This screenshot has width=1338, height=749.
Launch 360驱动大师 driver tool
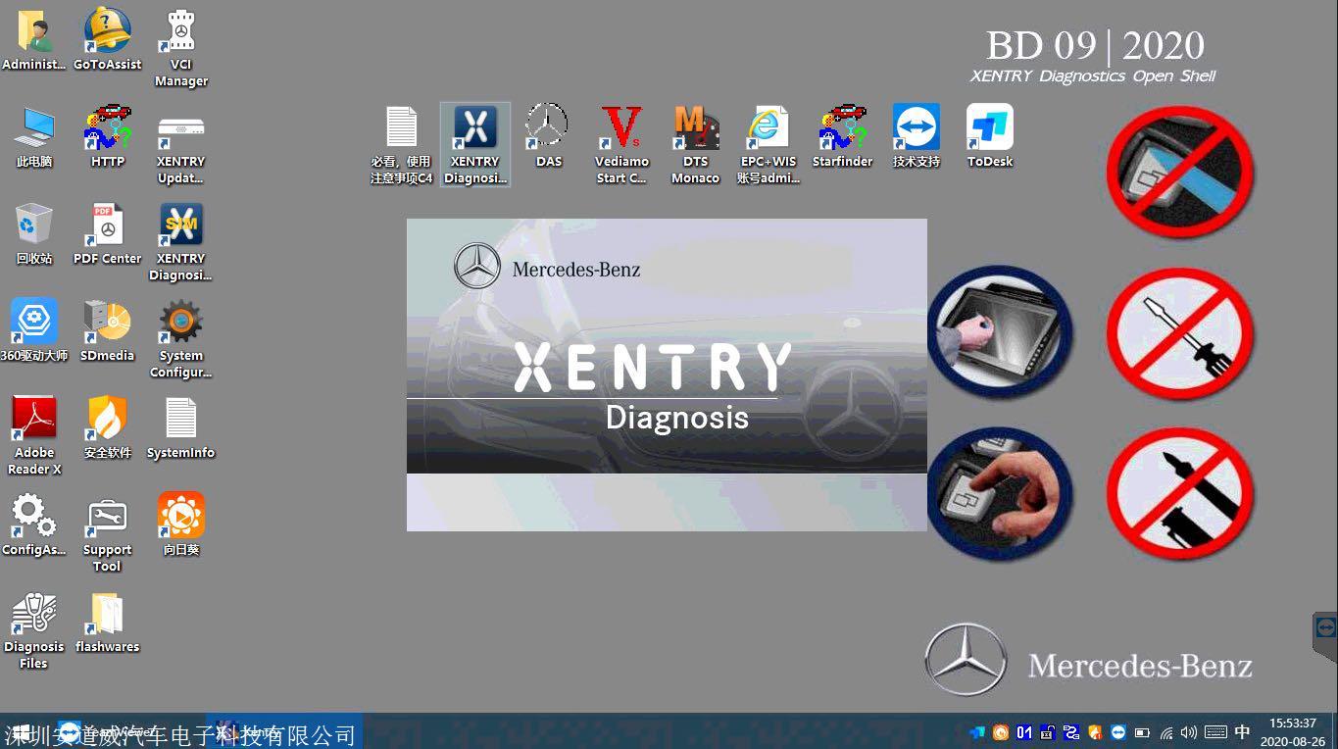pos(34,331)
